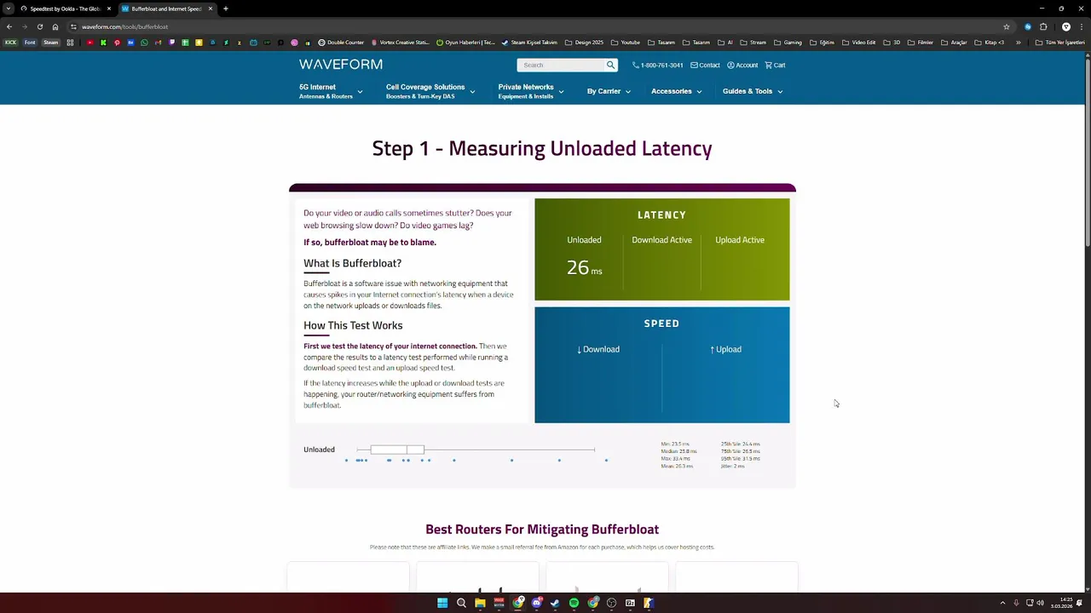Open the Youtube bookmark folder
This screenshot has width=1091, height=613.
pos(625,43)
